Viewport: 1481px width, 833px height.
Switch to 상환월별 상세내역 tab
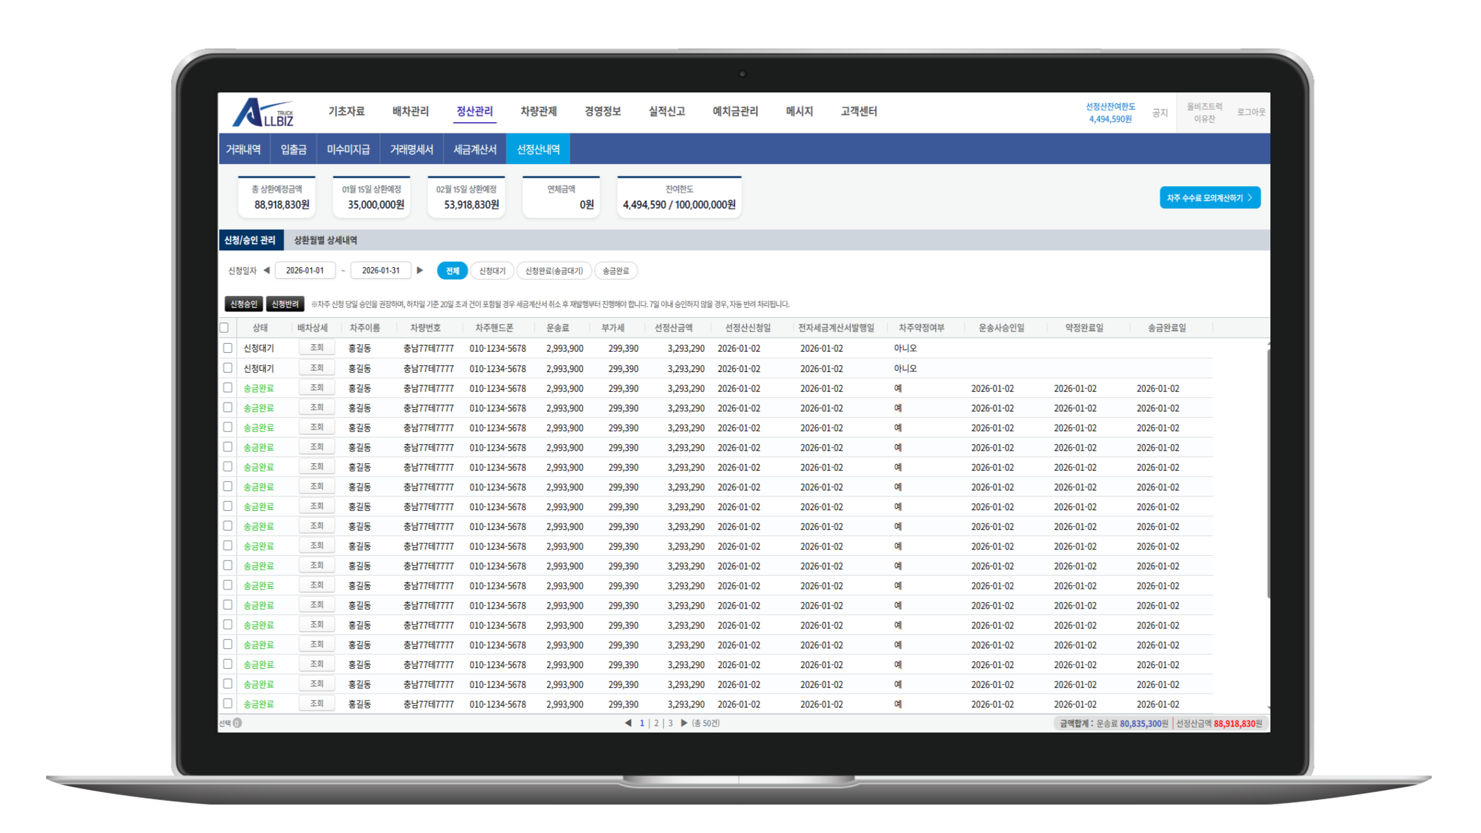[x=325, y=240]
